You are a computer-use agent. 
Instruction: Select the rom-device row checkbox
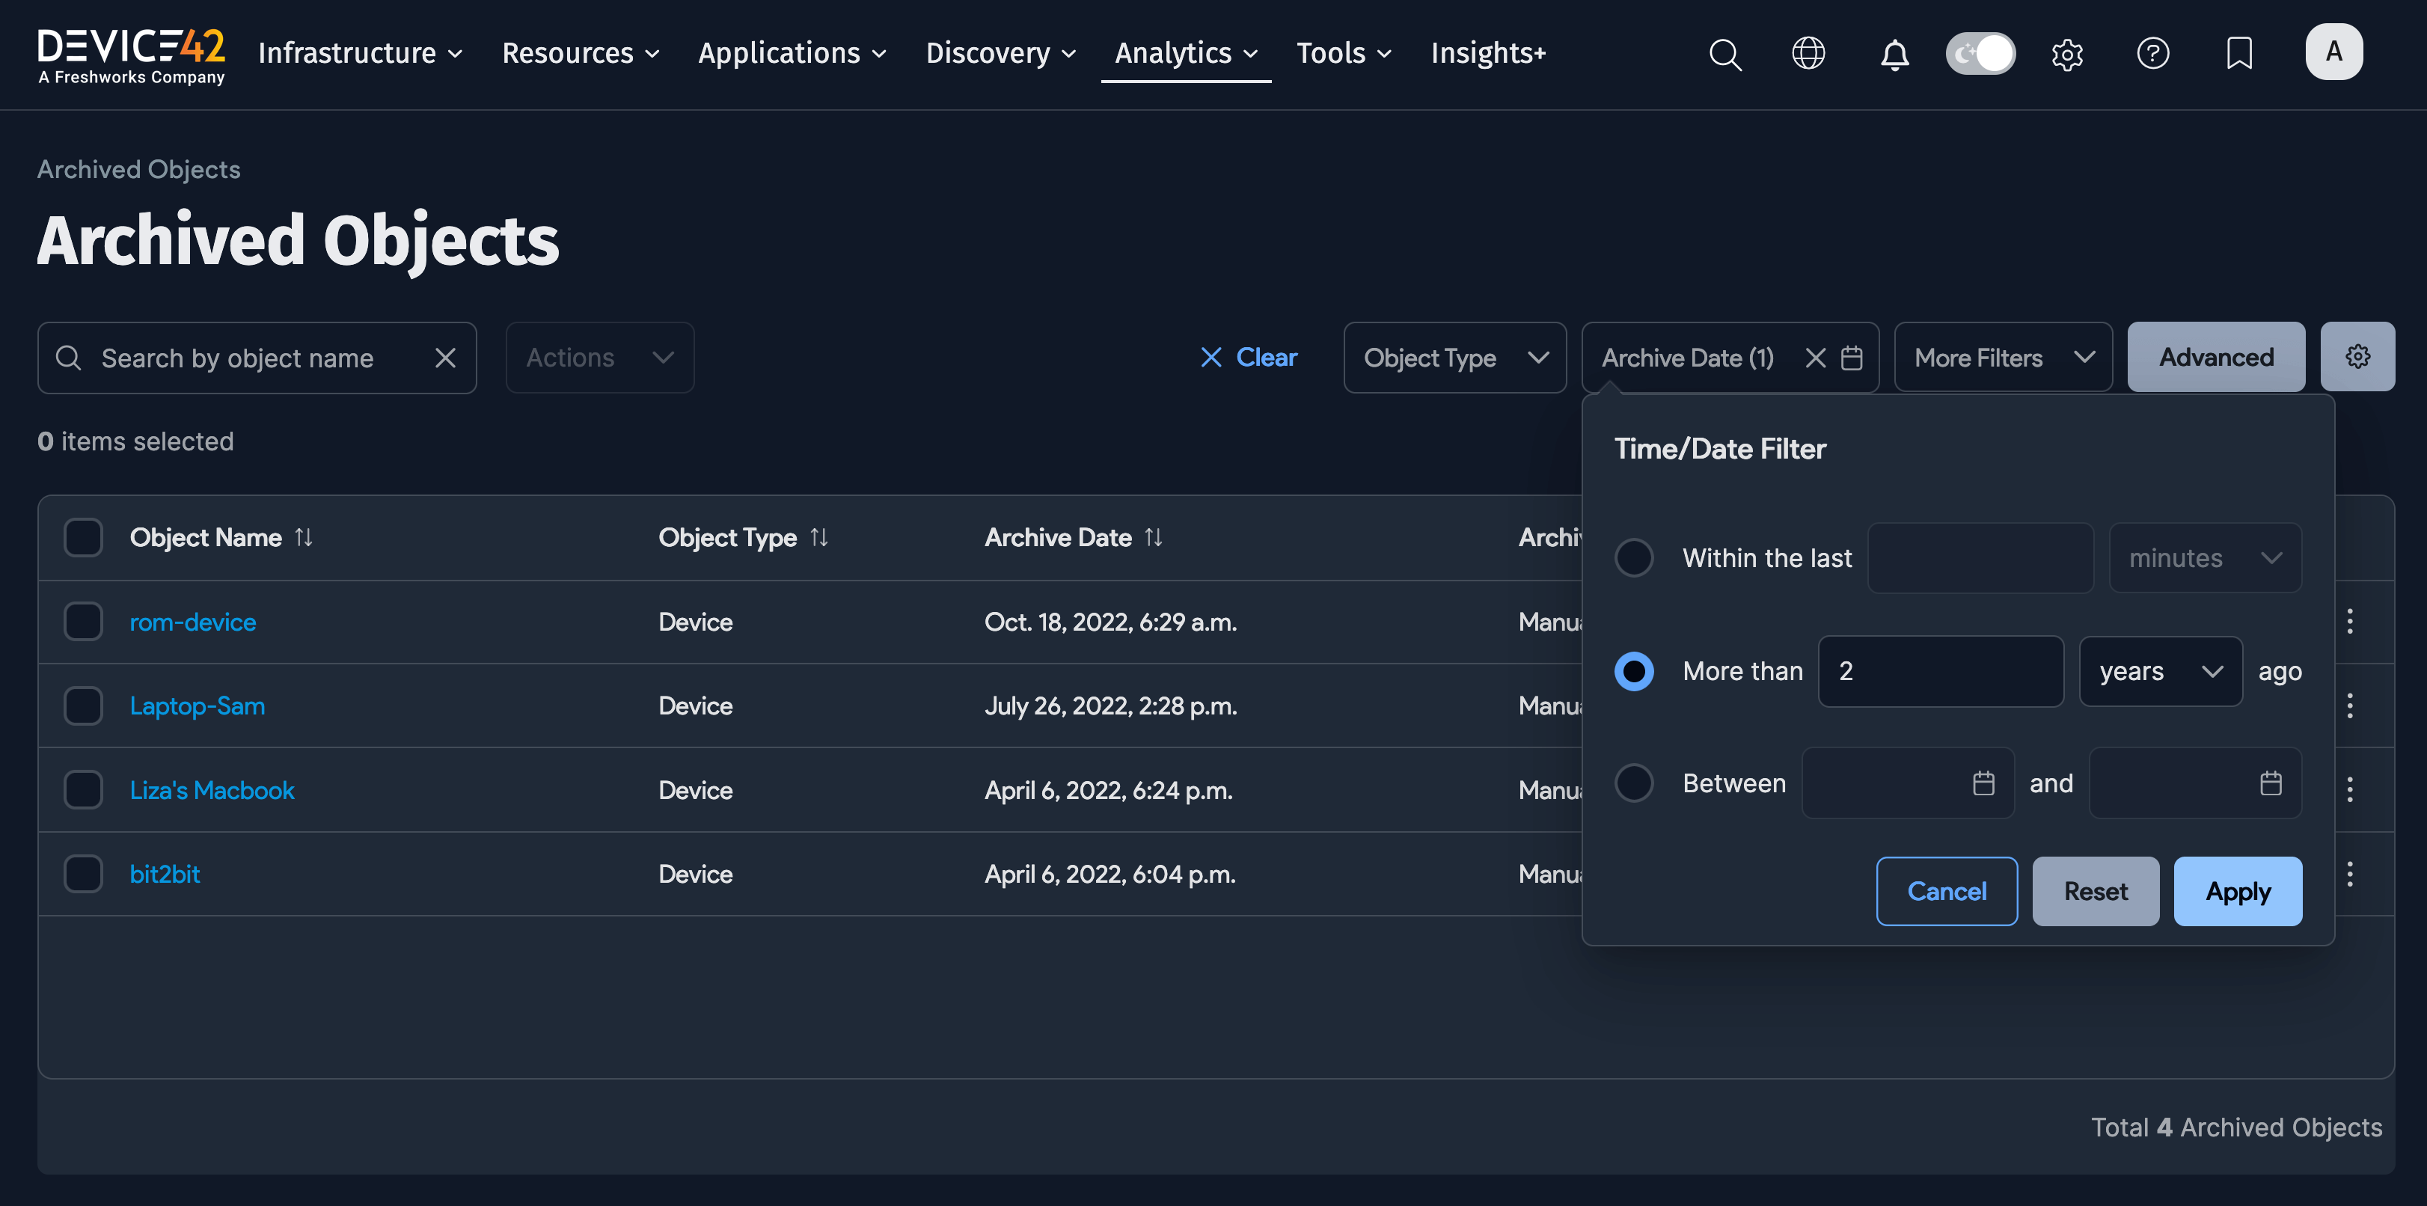click(x=83, y=622)
